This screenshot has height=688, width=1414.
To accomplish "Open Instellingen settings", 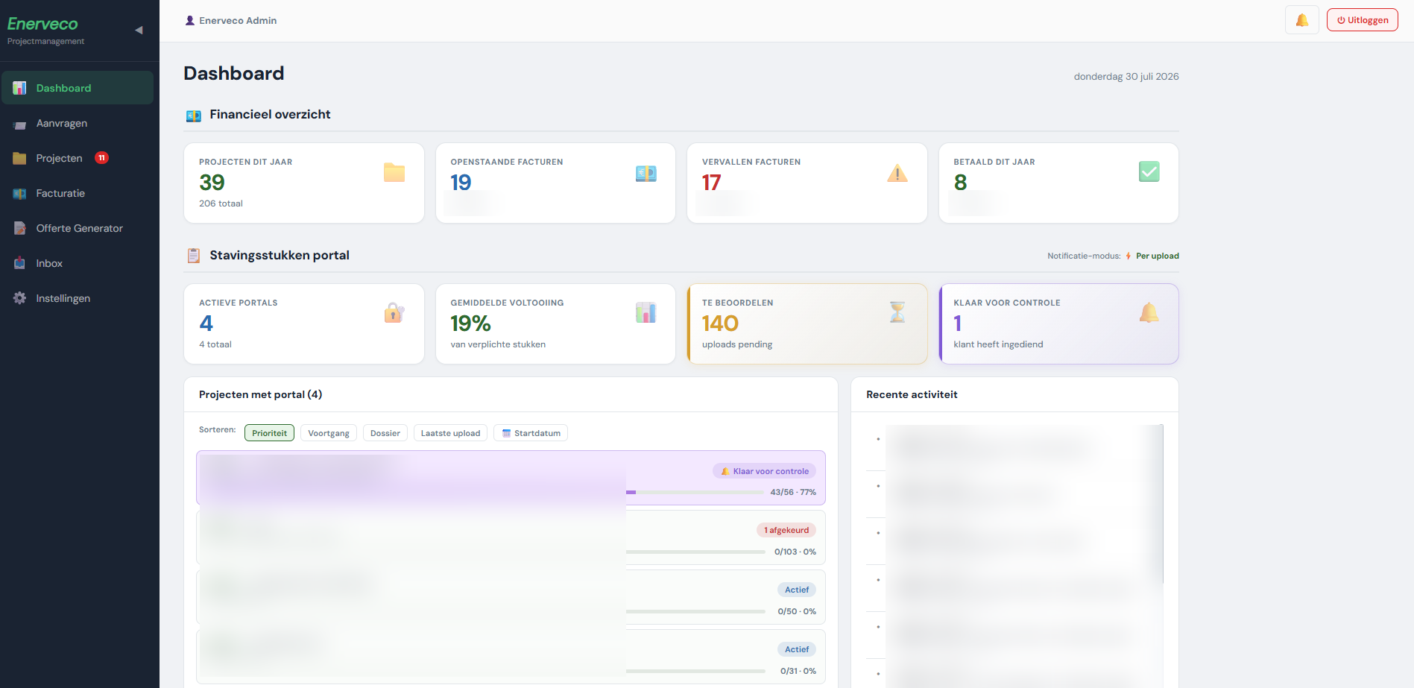I will (78, 298).
